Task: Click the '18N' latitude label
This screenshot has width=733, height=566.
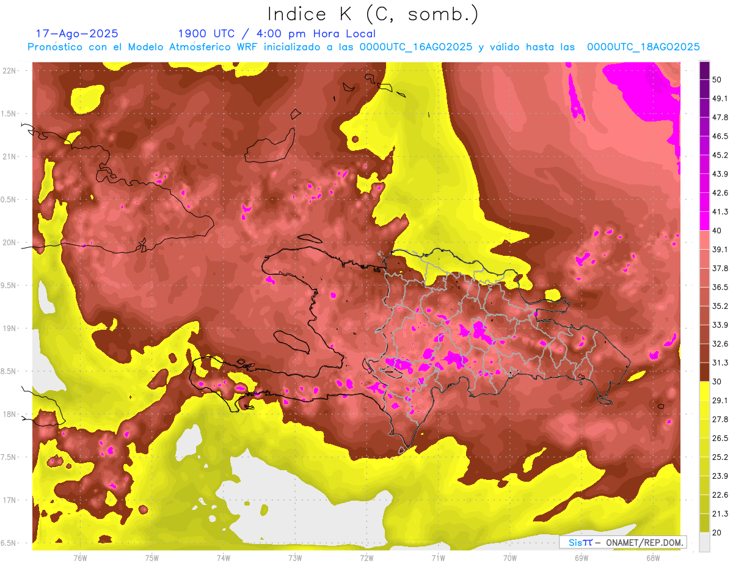Action: 10,415
